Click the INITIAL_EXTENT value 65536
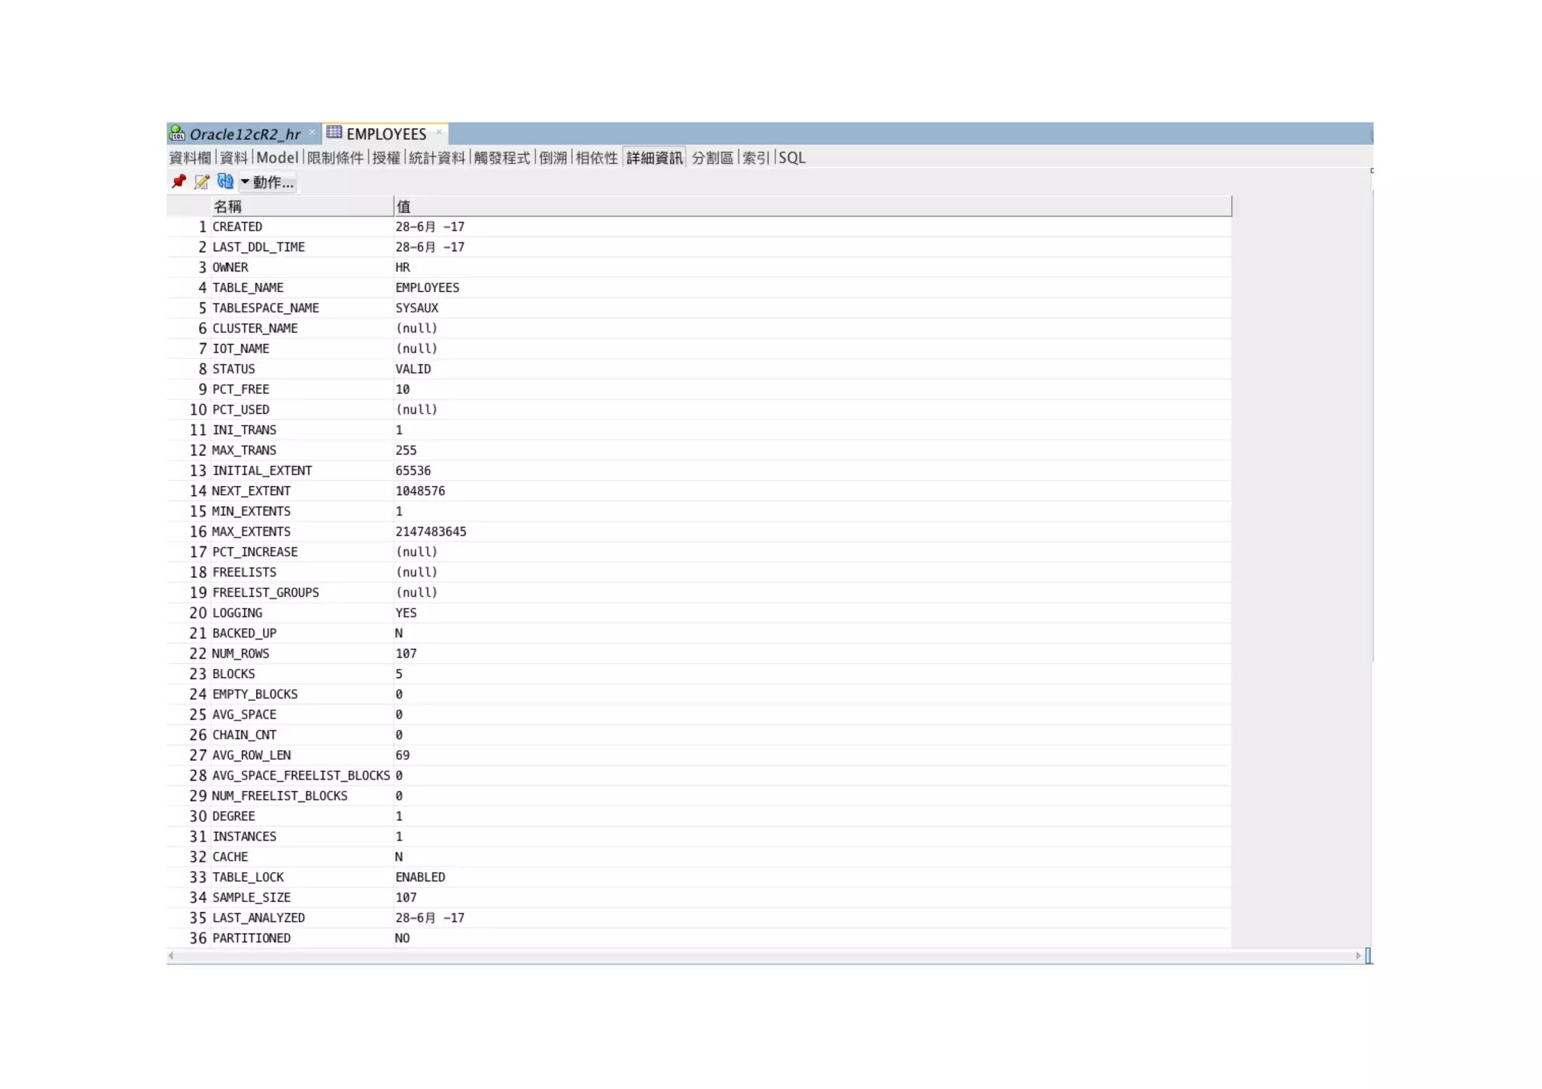The width and height of the screenshot is (1542, 1089). [x=413, y=470]
